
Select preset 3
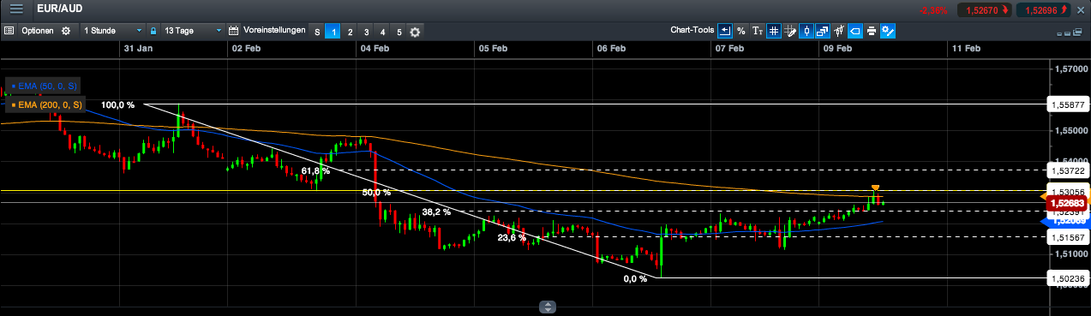366,32
